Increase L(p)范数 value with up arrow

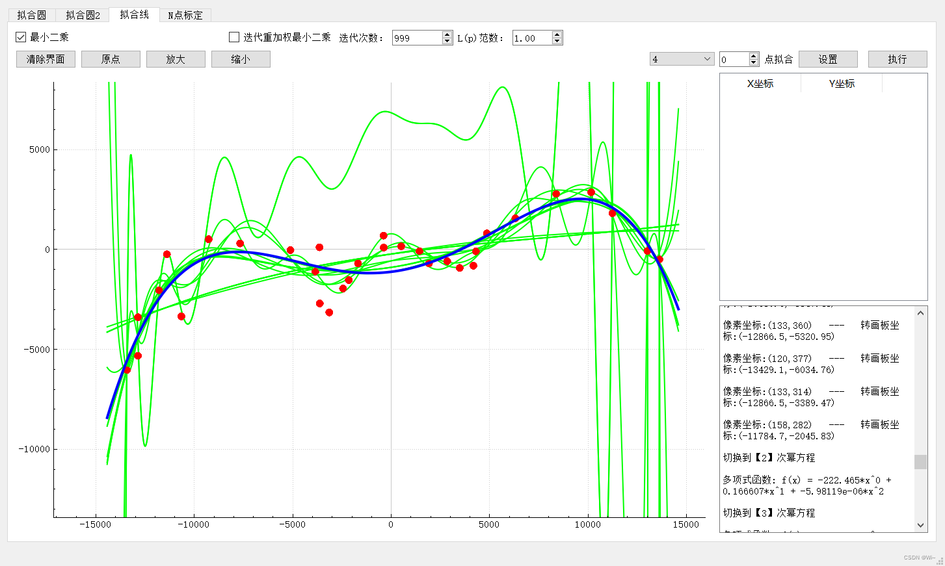pos(557,34)
